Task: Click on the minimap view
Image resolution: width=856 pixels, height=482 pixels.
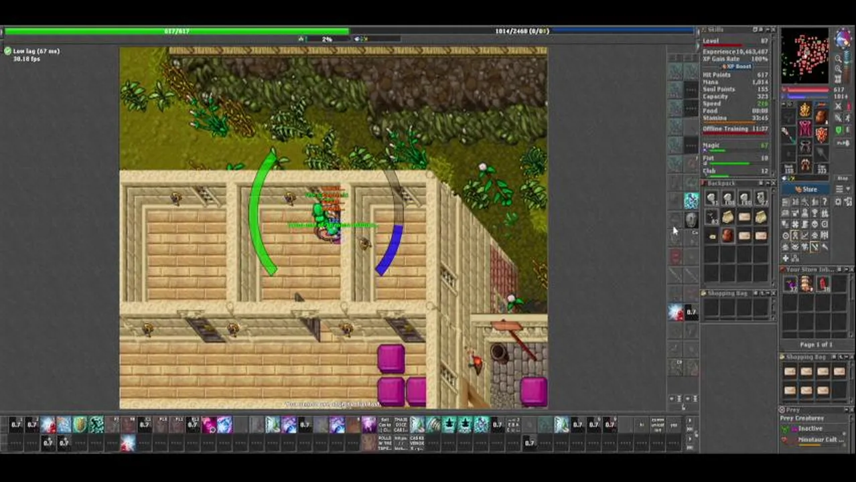Action: (x=805, y=55)
